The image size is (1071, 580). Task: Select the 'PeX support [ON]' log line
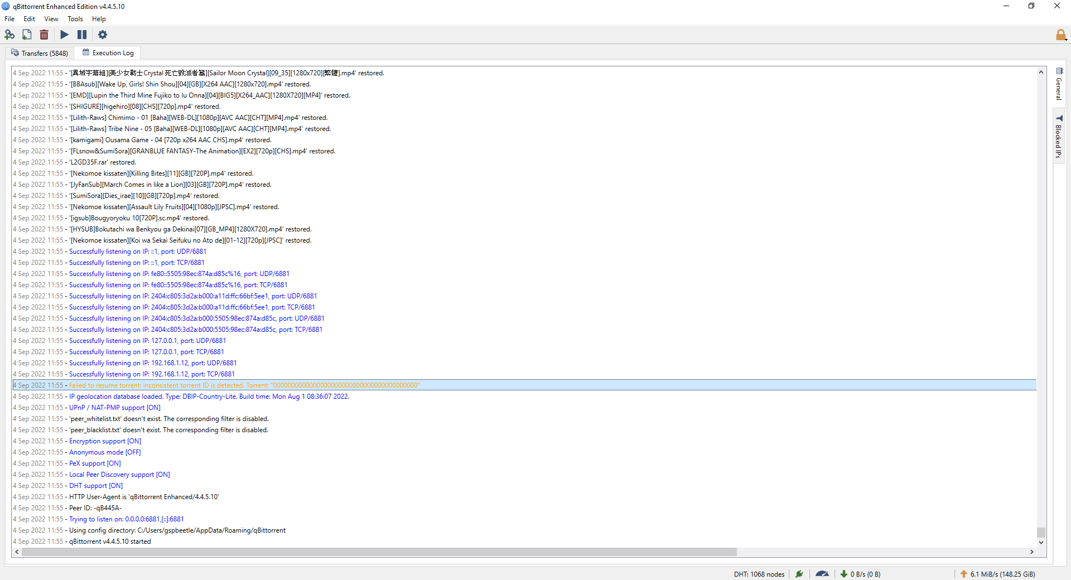524,463
